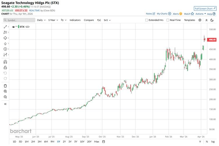
Task: Click the Full Screen Chart button
Action: 205,8
